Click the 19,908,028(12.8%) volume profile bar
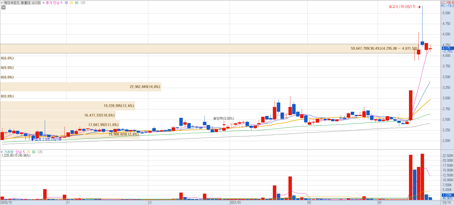Image resolution: width=454 pixels, height=205 pixels. (70, 134)
